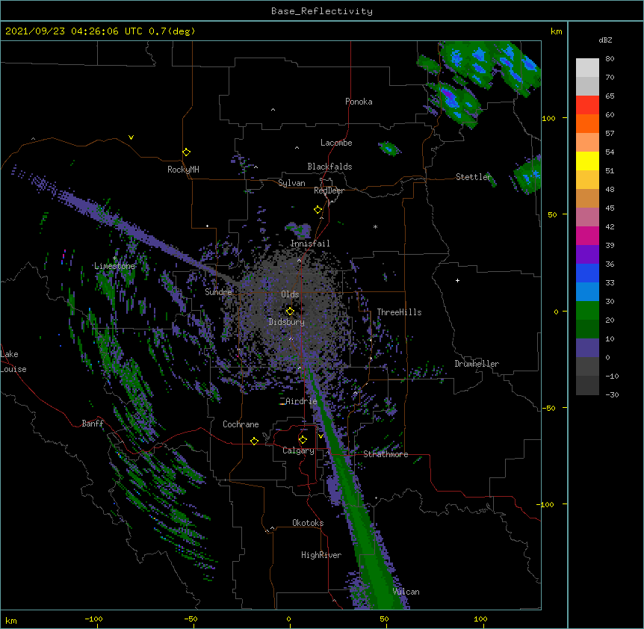
Task: Click the Limestone label
Action: pyautogui.click(x=114, y=266)
